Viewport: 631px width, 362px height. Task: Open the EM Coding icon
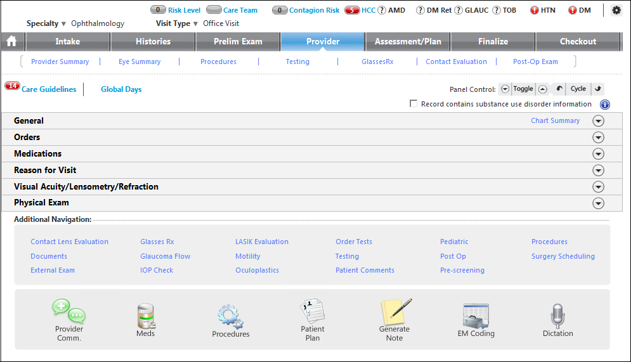476,316
